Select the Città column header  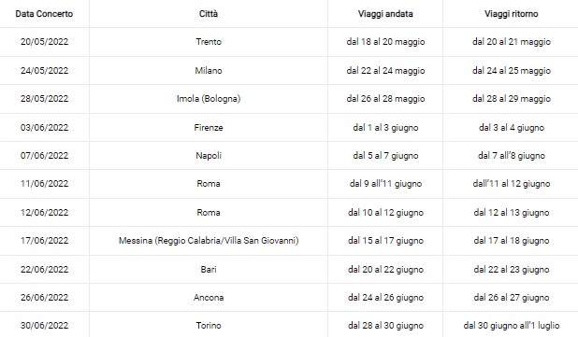pyautogui.click(x=209, y=14)
